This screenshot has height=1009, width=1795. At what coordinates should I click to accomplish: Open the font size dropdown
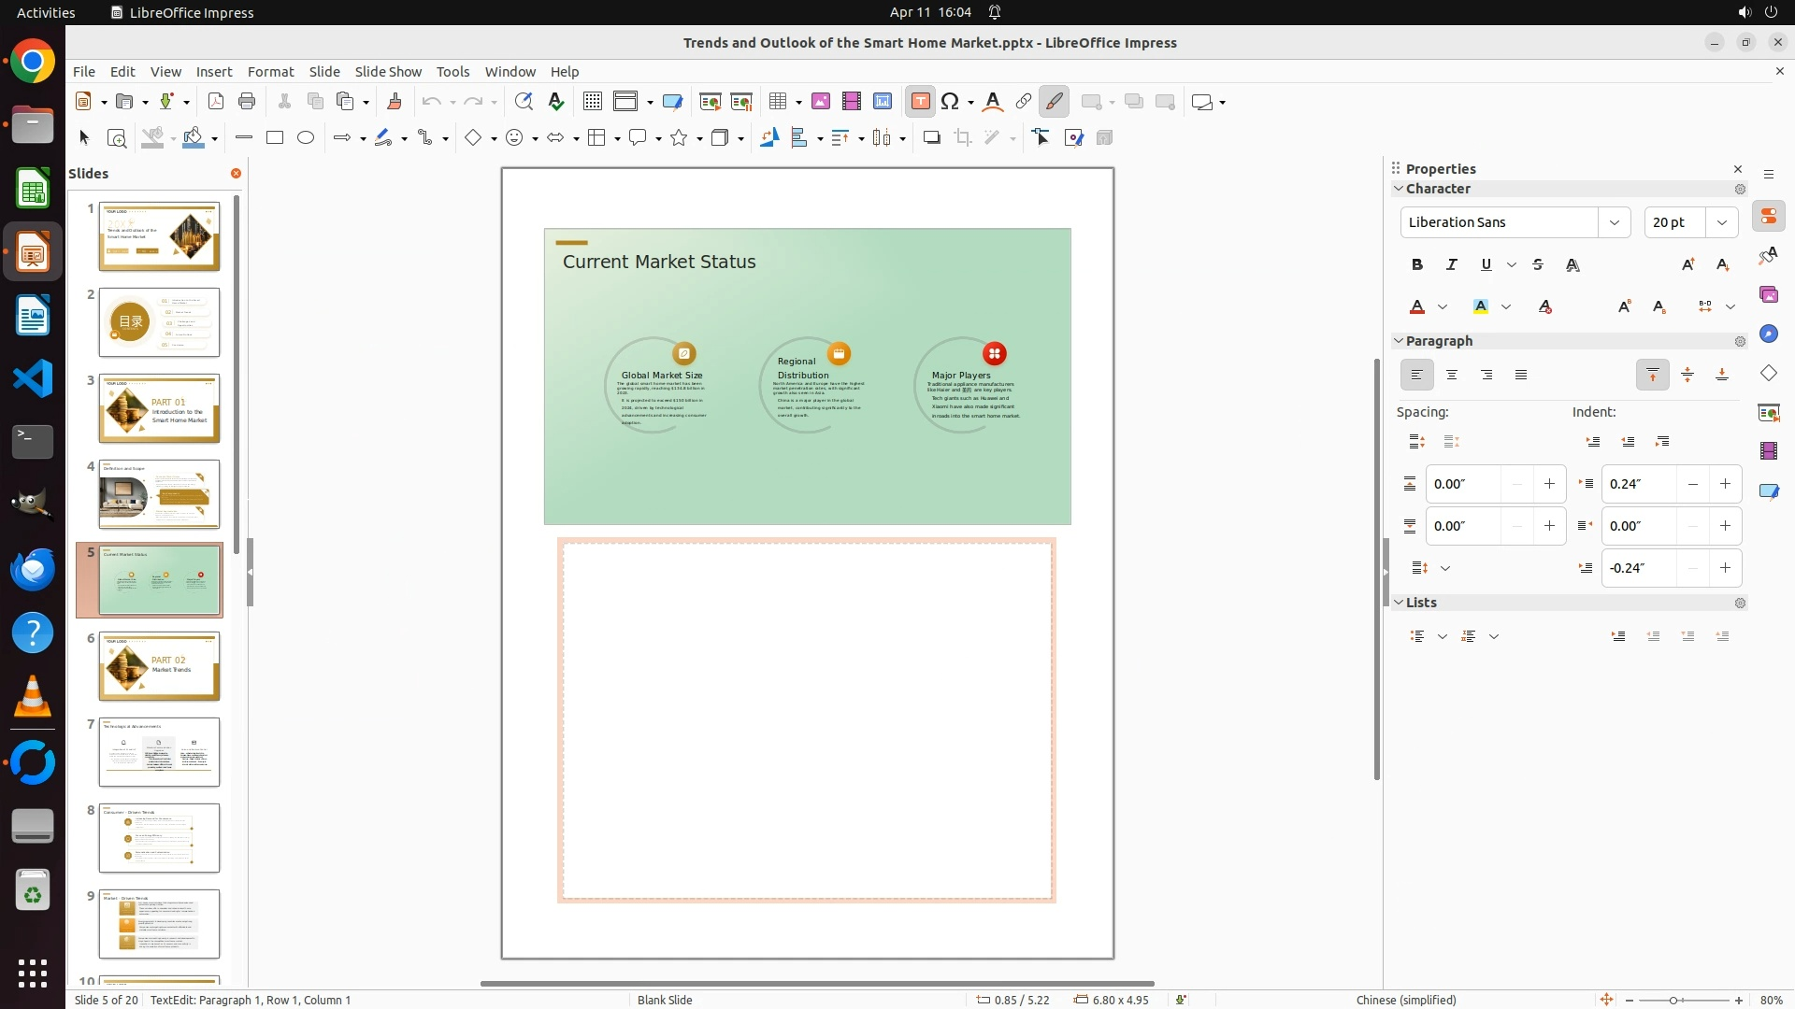pyautogui.click(x=1721, y=222)
